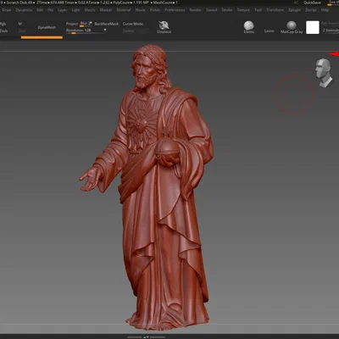
Task: Adjust the Blur slider
Action: pyautogui.click(x=86, y=24)
